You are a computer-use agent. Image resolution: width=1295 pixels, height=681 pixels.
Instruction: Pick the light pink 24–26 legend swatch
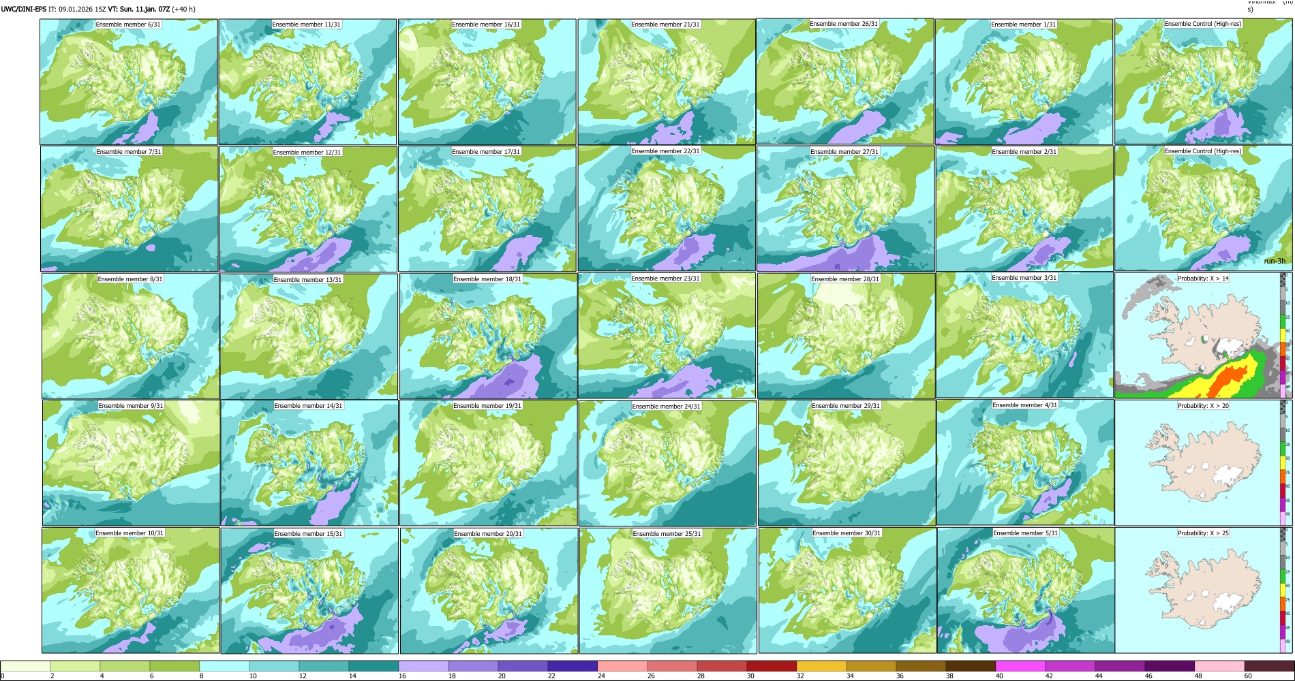pyautogui.click(x=622, y=666)
